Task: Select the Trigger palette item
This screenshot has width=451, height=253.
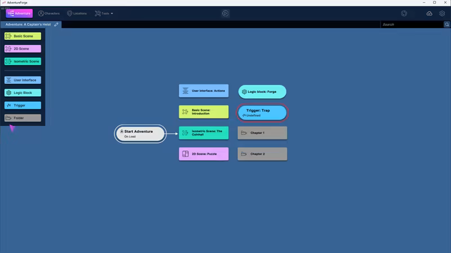Action: (x=23, y=105)
